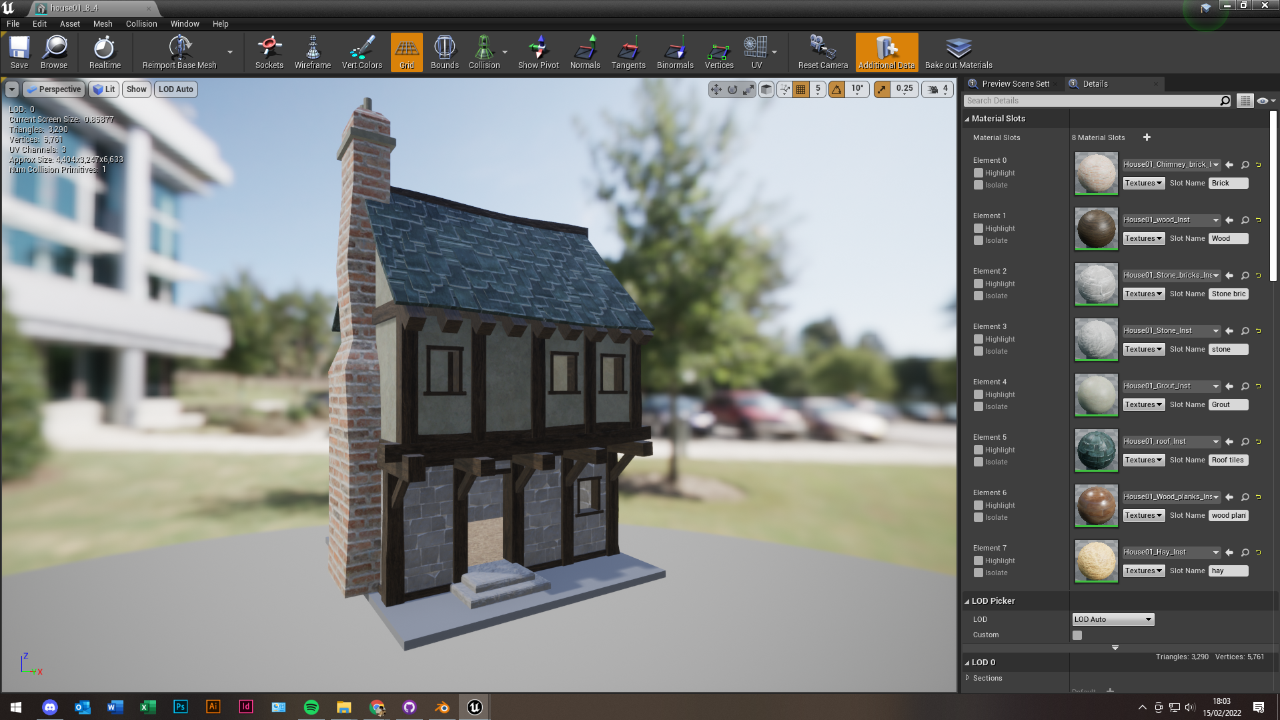Open the Mesh menu
Image resolution: width=1280 pixels, height=720 pixels.
tap(103, 23)
